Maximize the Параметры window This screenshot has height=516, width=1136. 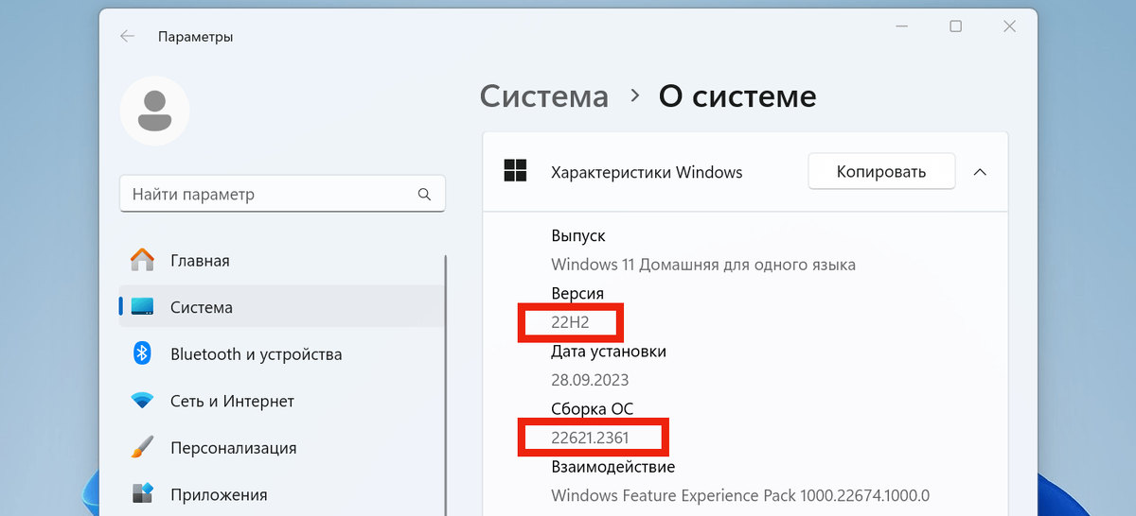pyautogui.click(x=956, y=26)
